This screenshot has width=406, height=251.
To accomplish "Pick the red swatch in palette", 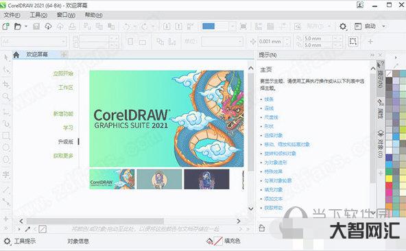I will (x=389, y=185).
